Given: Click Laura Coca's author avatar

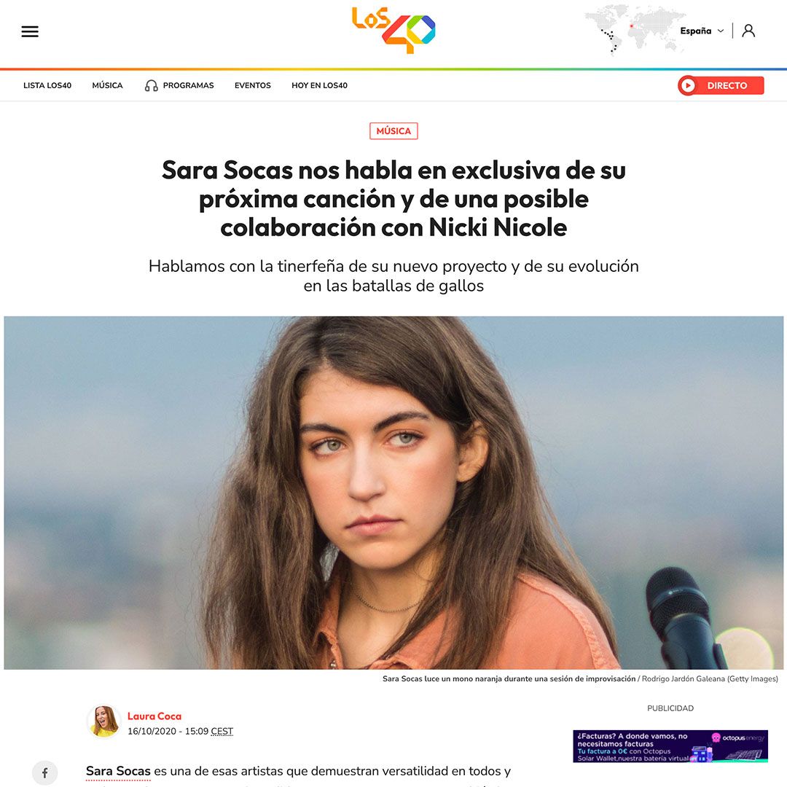Looking at the screenshot, I should [104, 721].
